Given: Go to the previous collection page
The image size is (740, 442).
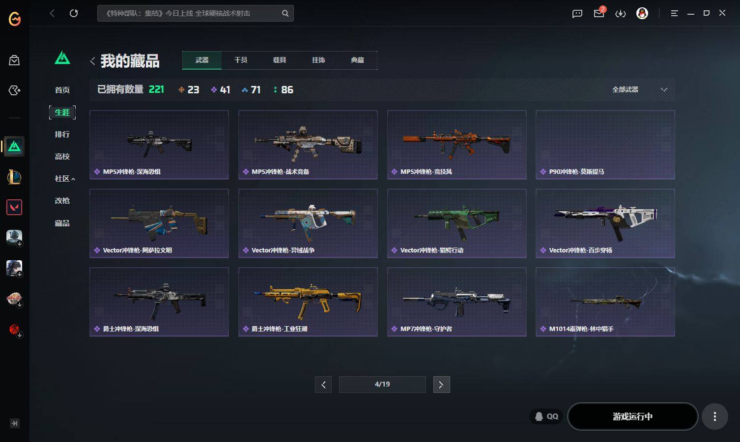Looking at the screenshot, I should (x=323, y=385).
